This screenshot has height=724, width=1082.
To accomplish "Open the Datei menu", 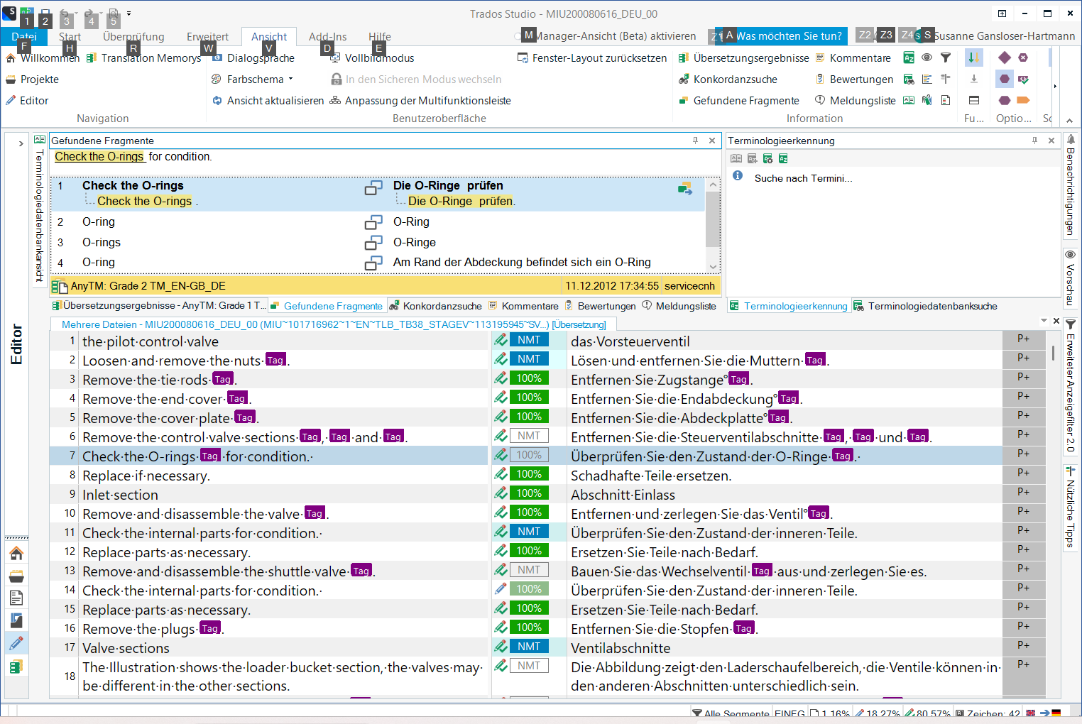I will [24, 36].
